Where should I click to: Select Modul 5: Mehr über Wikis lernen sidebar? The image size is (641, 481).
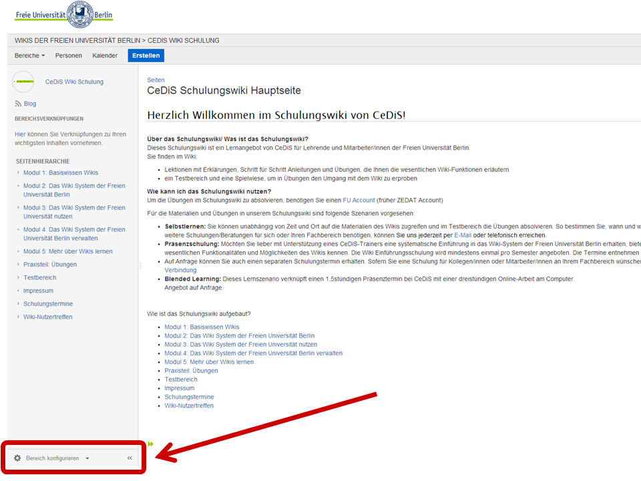pyautogui.click(x=68, y=251)
